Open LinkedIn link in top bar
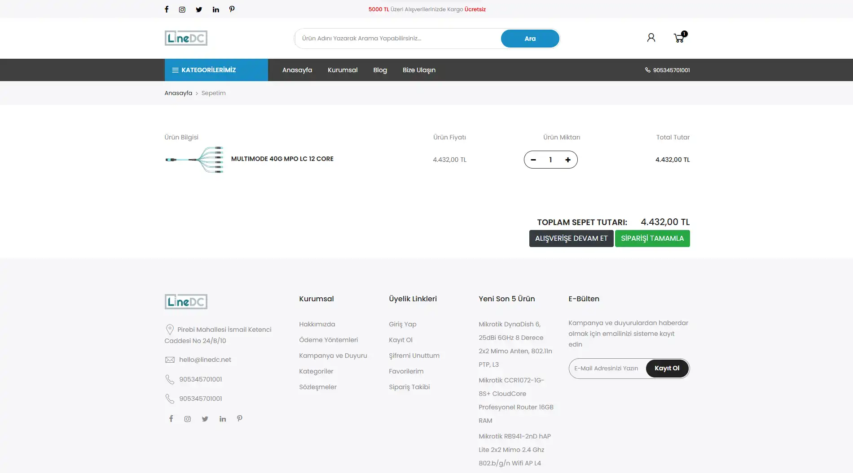This screenshot has height=473, width=853. click(216, 9)
